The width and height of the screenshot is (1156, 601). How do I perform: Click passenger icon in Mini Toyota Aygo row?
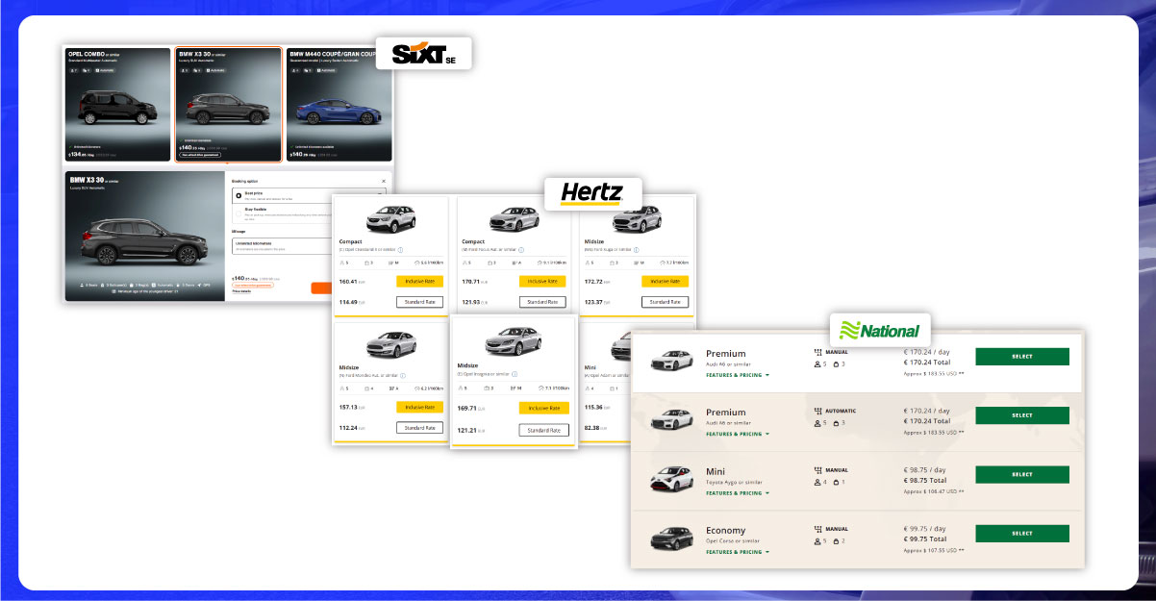pyautogui.click(x=817, y=483)
